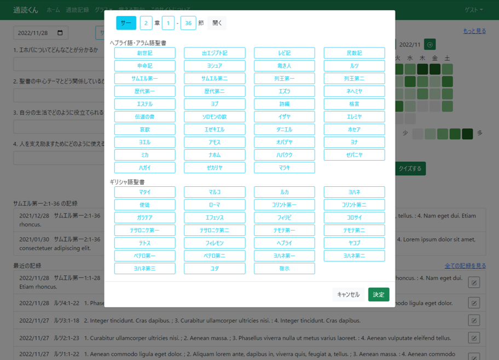Click the darkest green legend swatch next to 多
The height and width of the screenshot is (360, 499).
coord(467,134)
